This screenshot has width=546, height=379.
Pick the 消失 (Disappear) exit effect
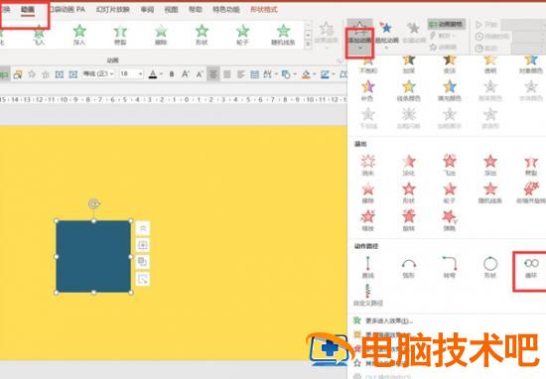pos(368,165)
